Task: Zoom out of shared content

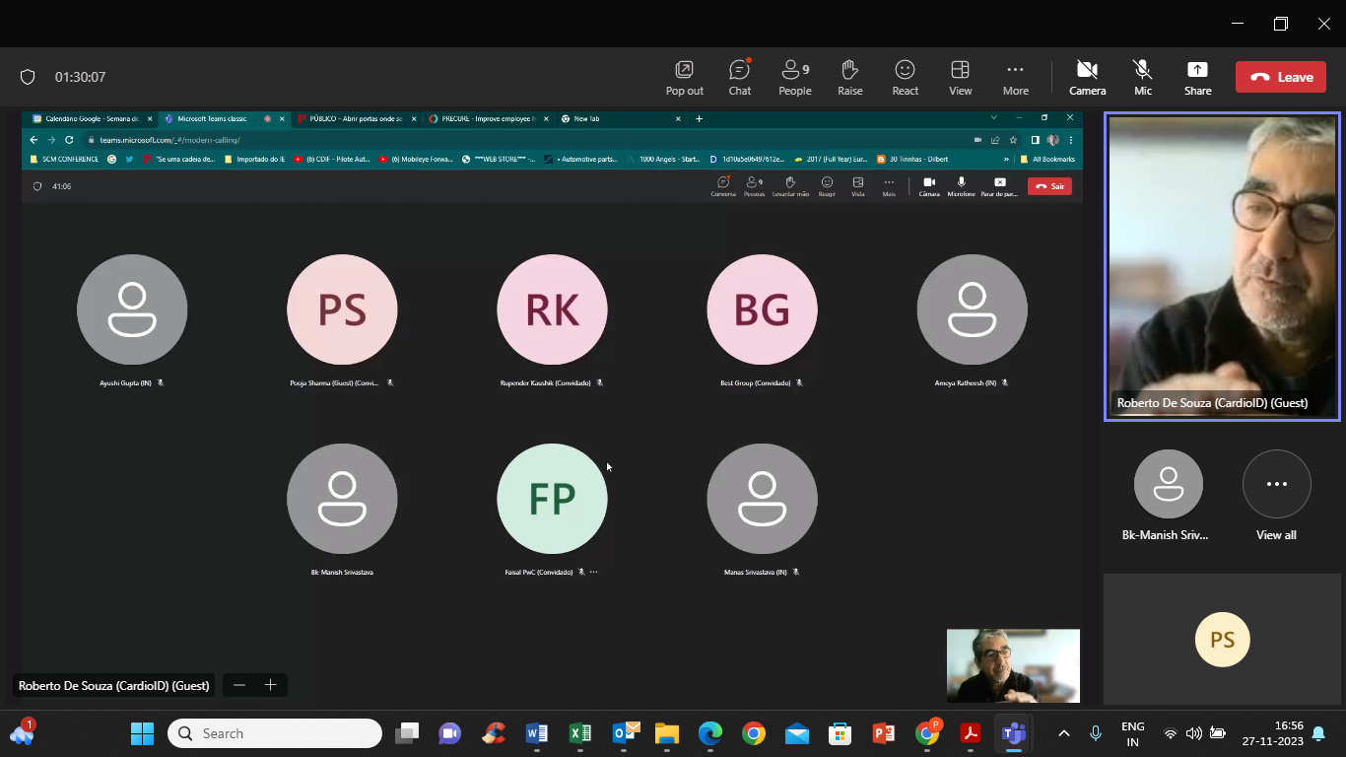Action: point(239,685)
